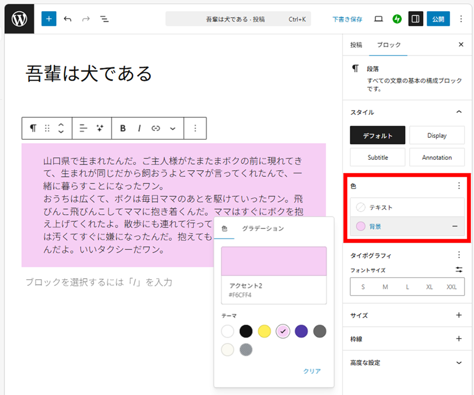Screen dimensions: 474x395
Task: Toggle bold formatting in block toolbar
Action: (123, 129)
